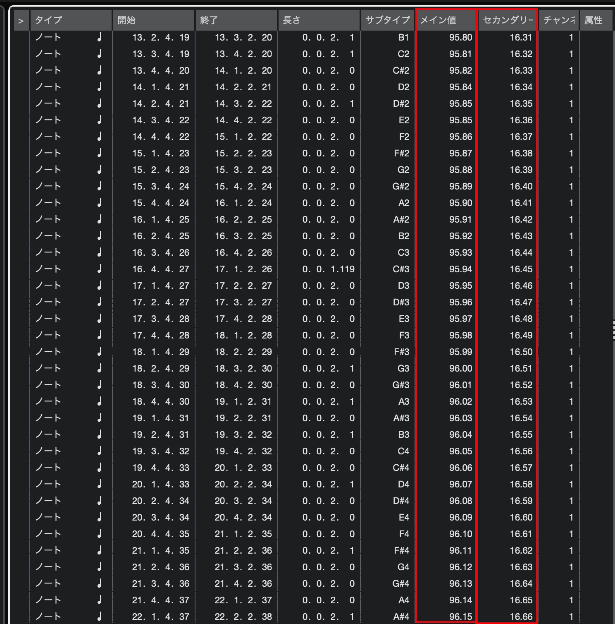Click the note icon in the G2 row

[x=99, y=170]
